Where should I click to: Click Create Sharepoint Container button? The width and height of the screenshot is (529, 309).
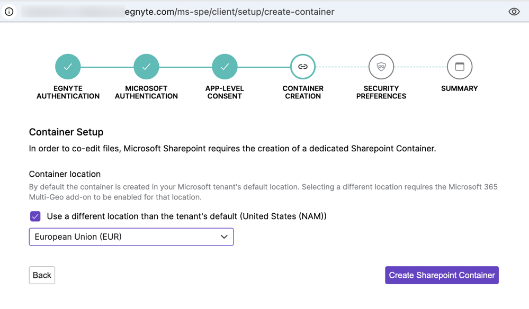442,275
